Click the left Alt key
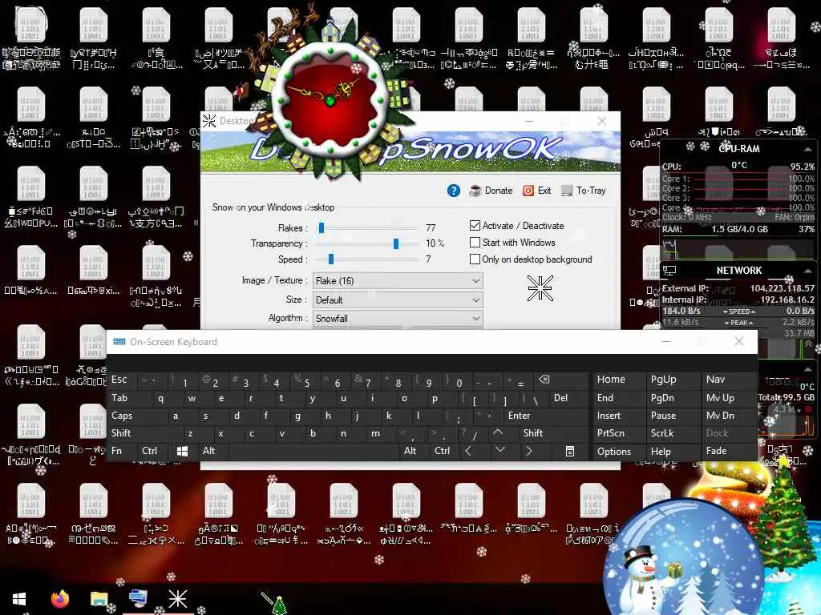821x615 pixels. point(212,451)
